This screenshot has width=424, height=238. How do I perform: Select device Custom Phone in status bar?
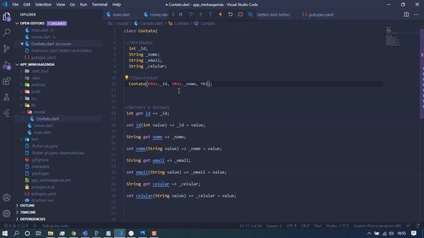click(377, 226)
